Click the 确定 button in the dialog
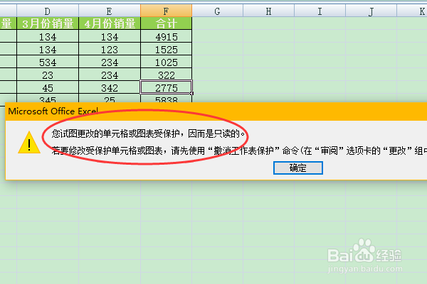 (x=298, y=168)
